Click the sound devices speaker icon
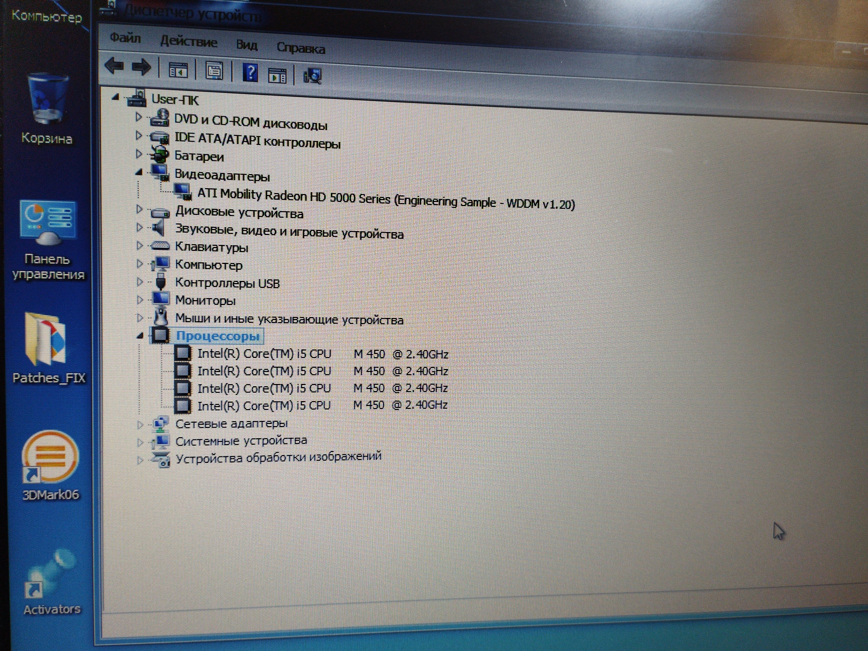868x651 pixels. pos(158,227)
